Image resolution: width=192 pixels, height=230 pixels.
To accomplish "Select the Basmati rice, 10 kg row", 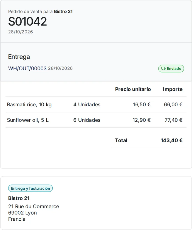I will pos(96,105).
